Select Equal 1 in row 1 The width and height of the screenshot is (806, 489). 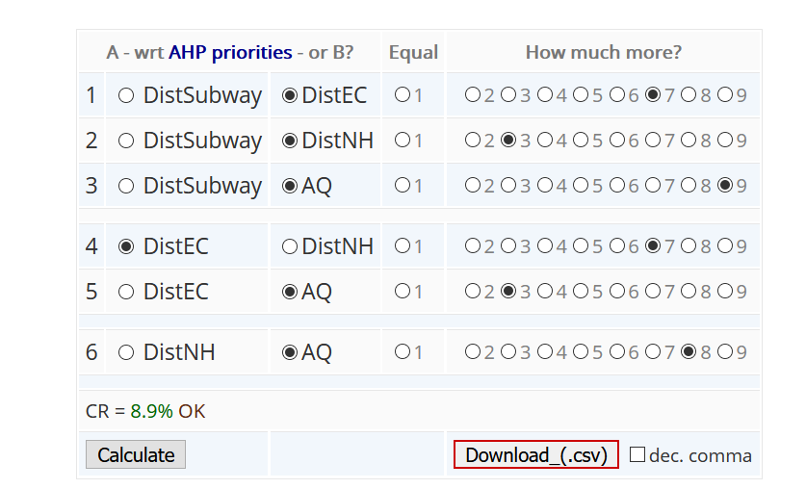point(403,95)
